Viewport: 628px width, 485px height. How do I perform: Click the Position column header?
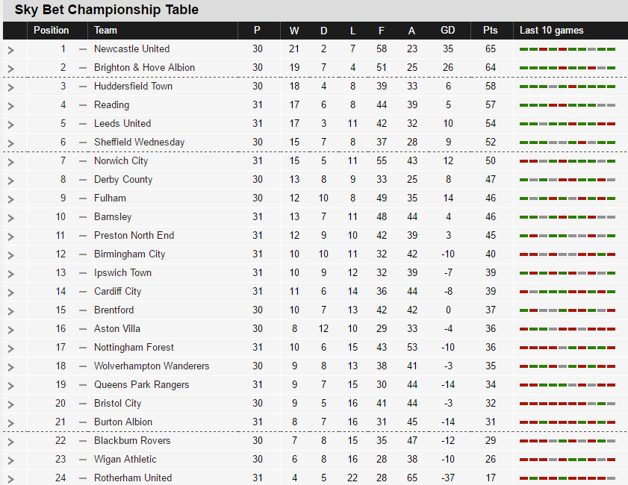coord(52,31)
